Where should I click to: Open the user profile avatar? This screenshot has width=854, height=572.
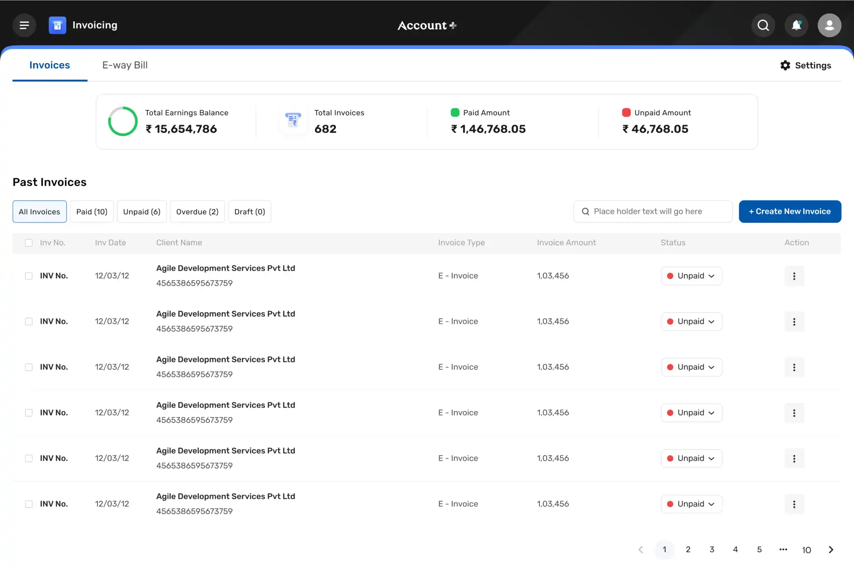coord(829,25)
